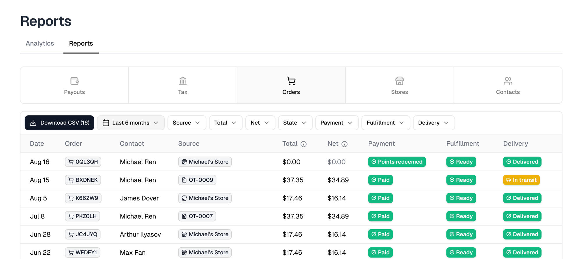Click contact Arthur Ilyasov
582x259 pixels.
tap(140, 234)
